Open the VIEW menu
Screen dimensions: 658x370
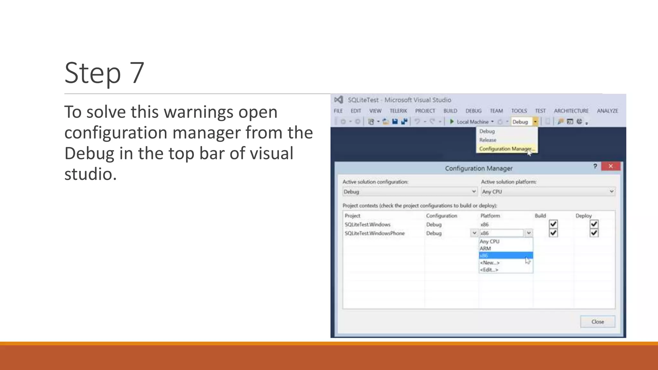[375, 111]
